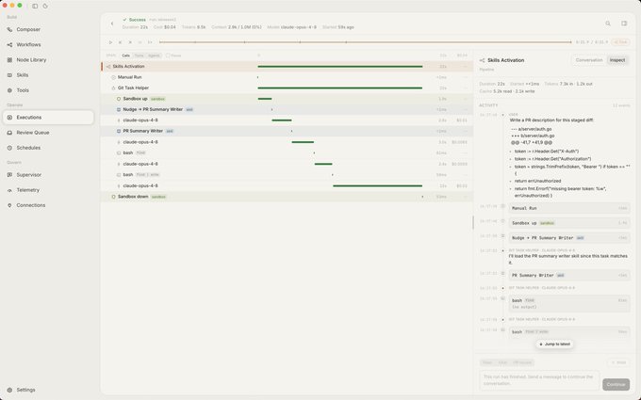Click the Success status label
The width and height of the screenshot is (641, 400).
coord(134,20)
